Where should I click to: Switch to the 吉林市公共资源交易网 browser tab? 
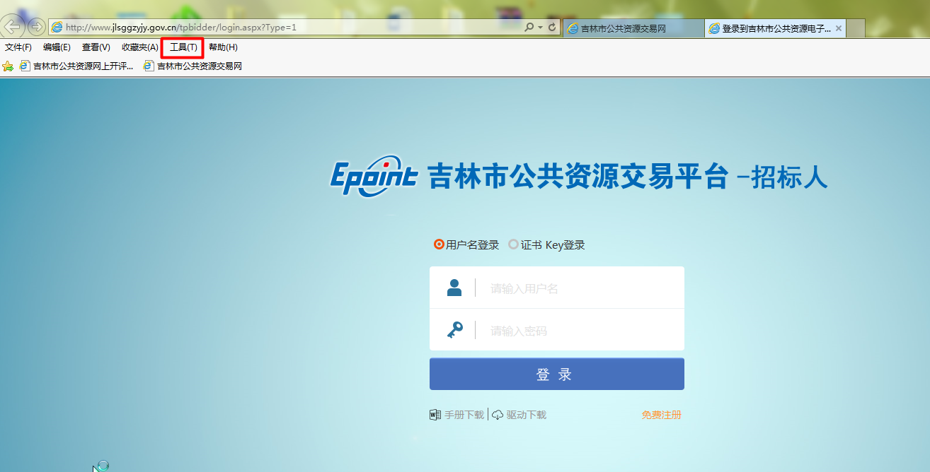pyautogui.click(x=633, y=28)
